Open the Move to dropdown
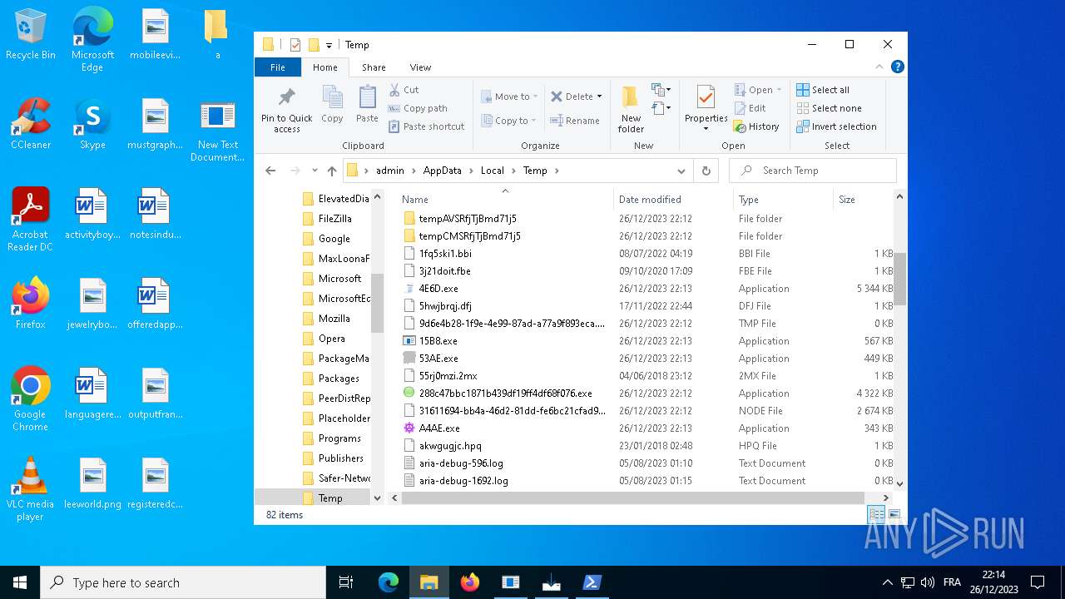1065x599 pixels. pos(509,97)
